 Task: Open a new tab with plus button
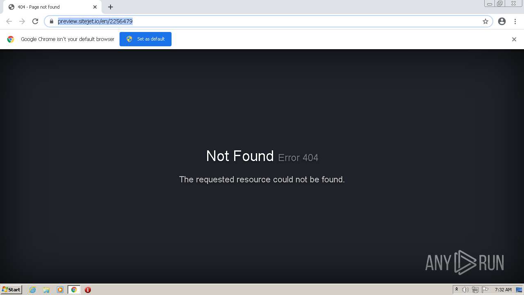111,7
